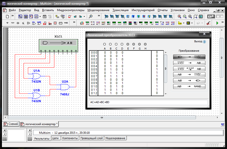227x149 pixels.
Task: Click the canvas horizontal scrollbar
Action: click(x=102, y=118)
